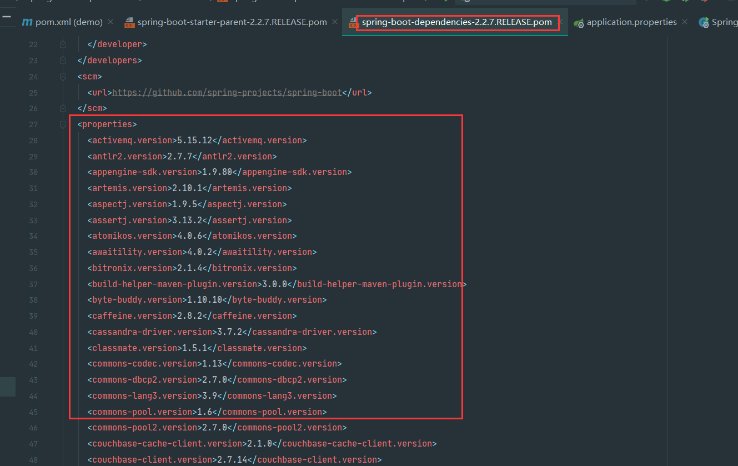Click the fold end marker at line 26
The image size is (738, 466).
63,108
